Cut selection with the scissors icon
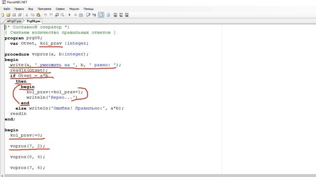This screenshot has width=316, height=177. [27, 15]
